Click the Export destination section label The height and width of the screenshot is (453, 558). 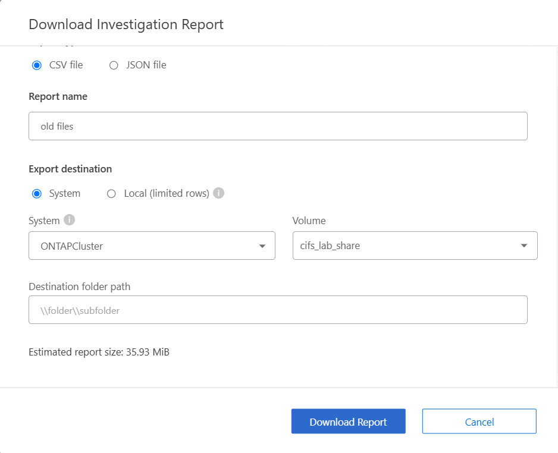[70, 169]
